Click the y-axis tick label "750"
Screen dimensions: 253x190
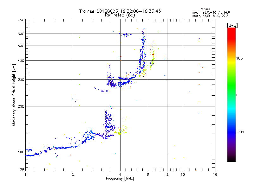pos(21,20)
